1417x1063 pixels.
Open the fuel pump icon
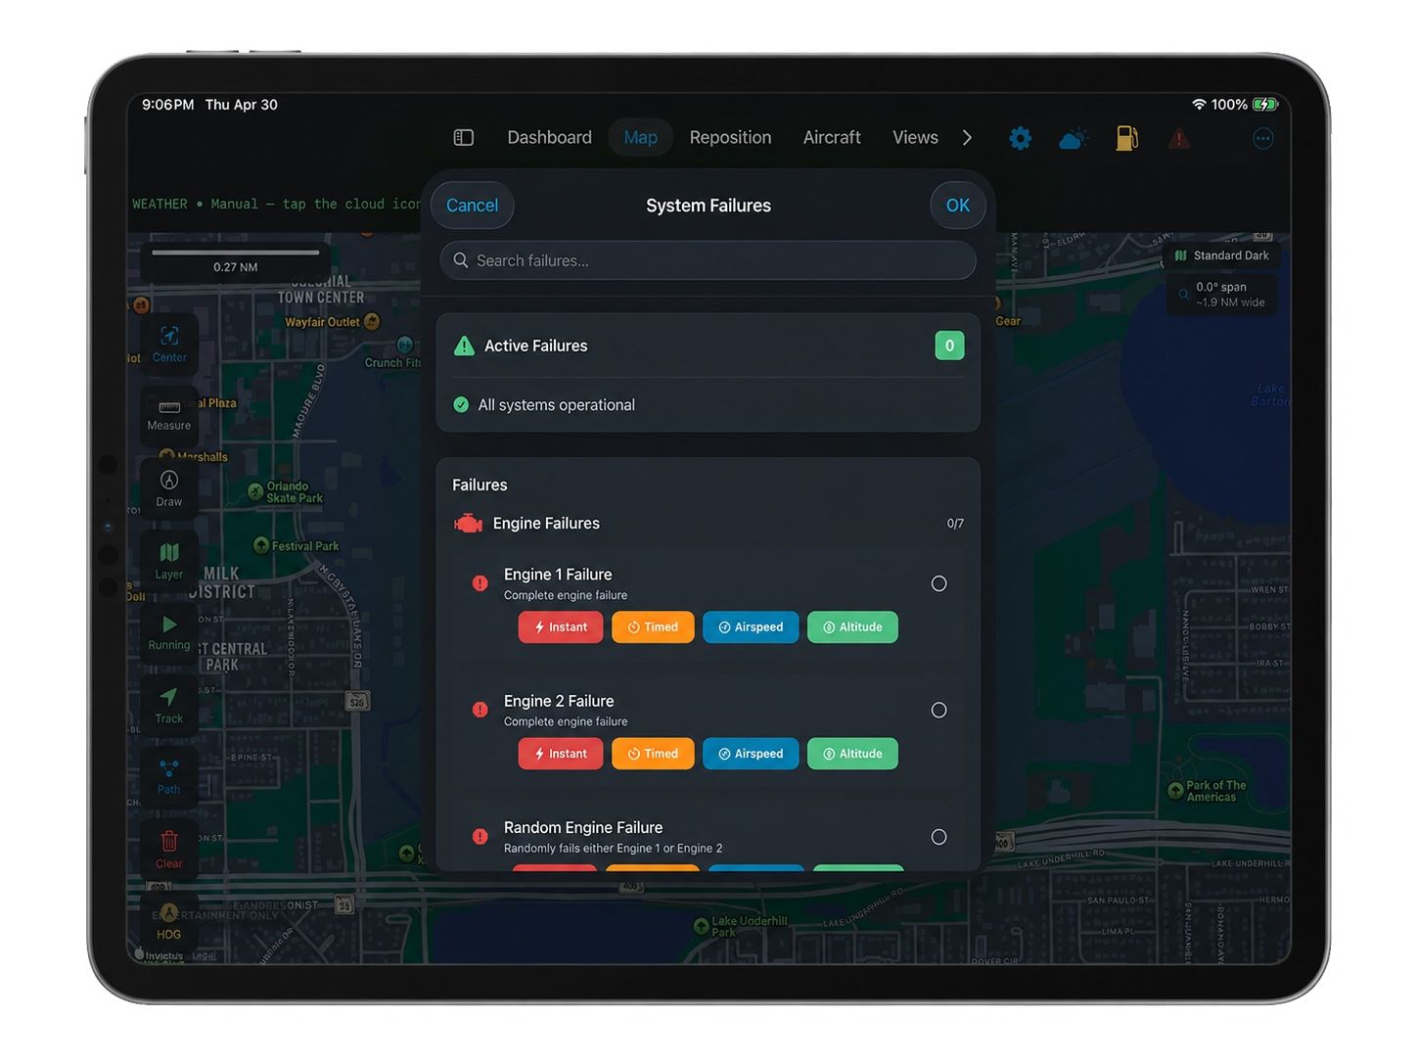1126,138
